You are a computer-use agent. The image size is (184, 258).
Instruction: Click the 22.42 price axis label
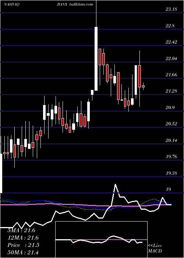click(x=171, y=42)
